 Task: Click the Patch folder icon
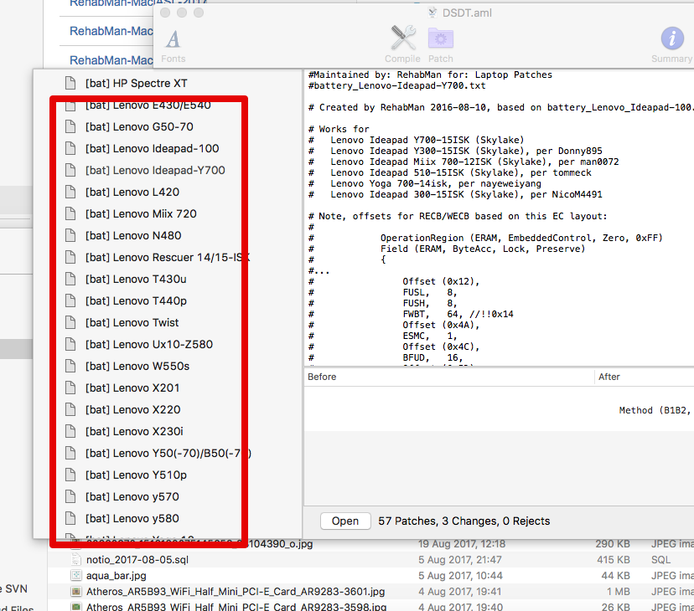[440, 38]
